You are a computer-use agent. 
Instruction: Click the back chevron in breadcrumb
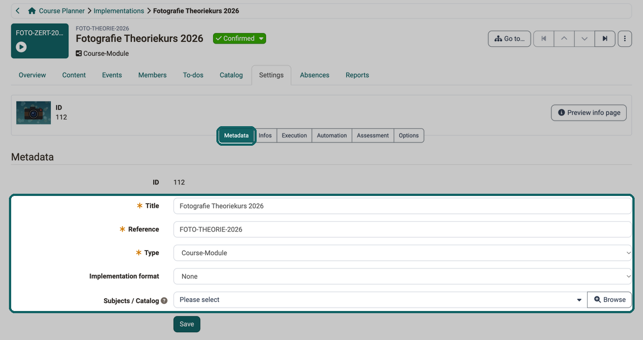(x=18, y=11)
